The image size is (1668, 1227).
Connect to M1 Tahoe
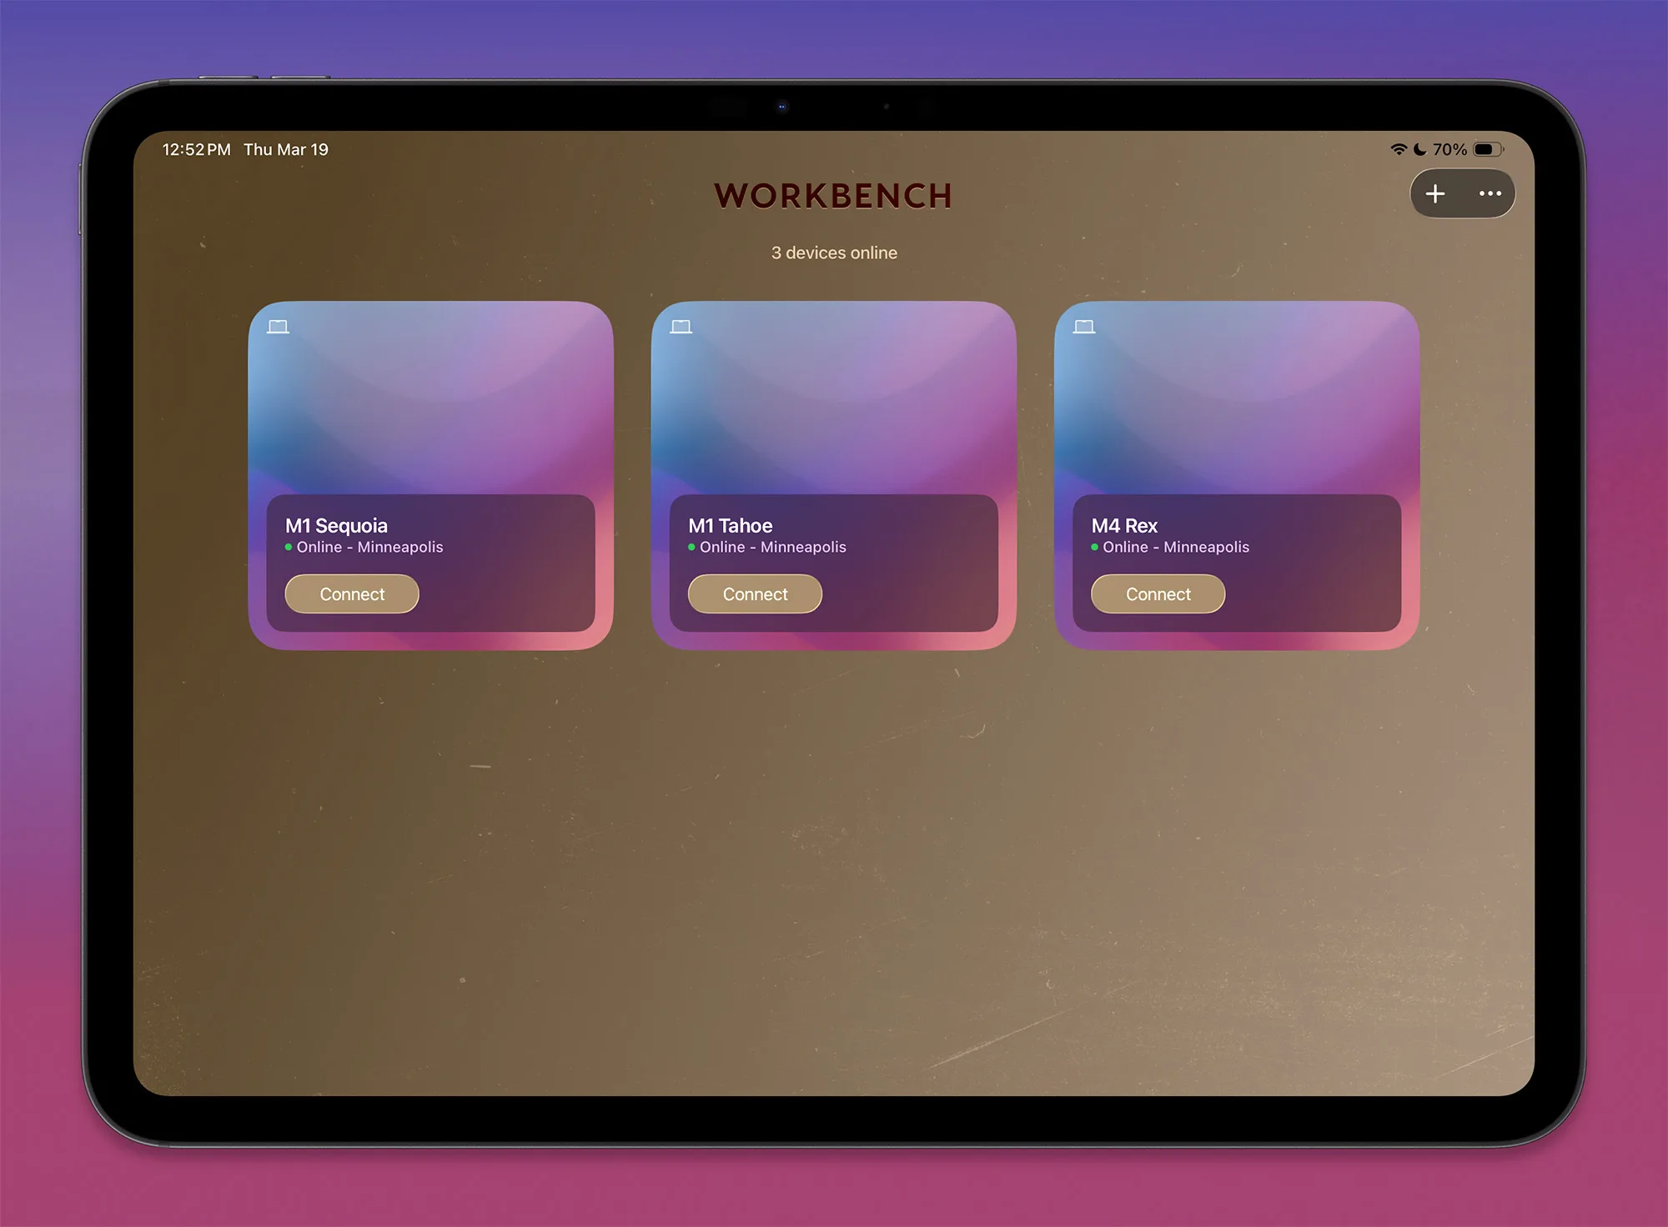pos(755,594)
